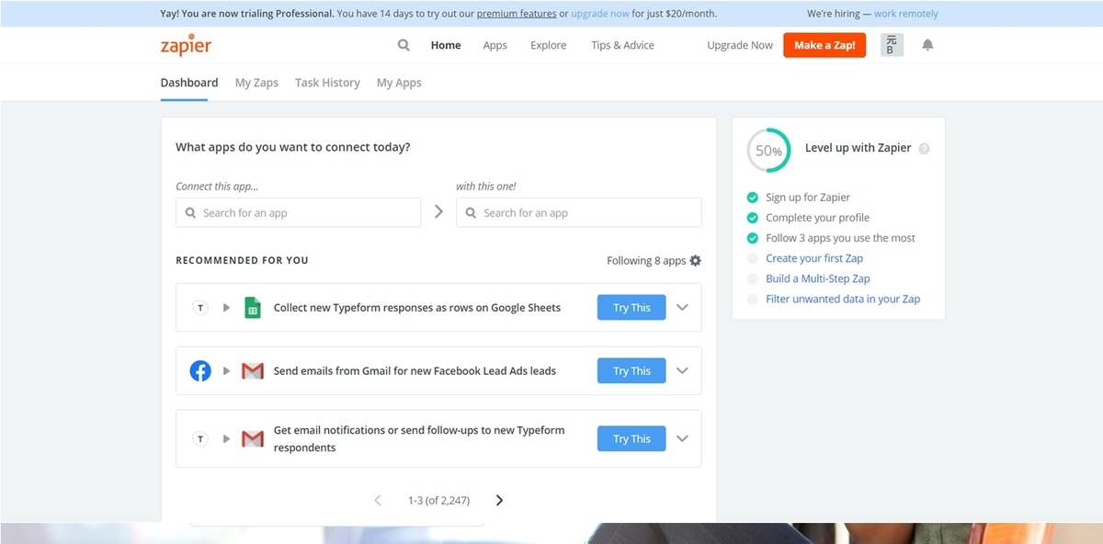Open the work remotely link
The image size is (1103, 544).
click(x=906, y=14)
